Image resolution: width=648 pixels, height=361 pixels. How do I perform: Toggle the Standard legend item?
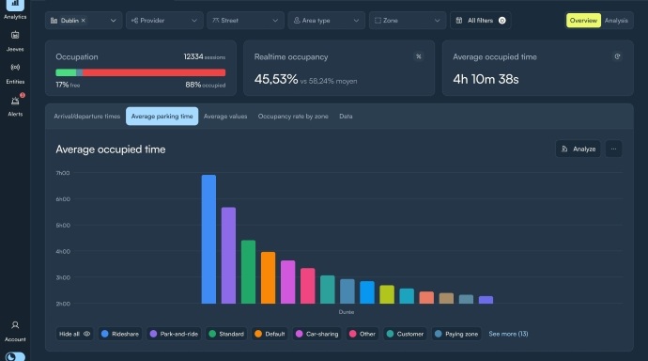tap(226, 334)
